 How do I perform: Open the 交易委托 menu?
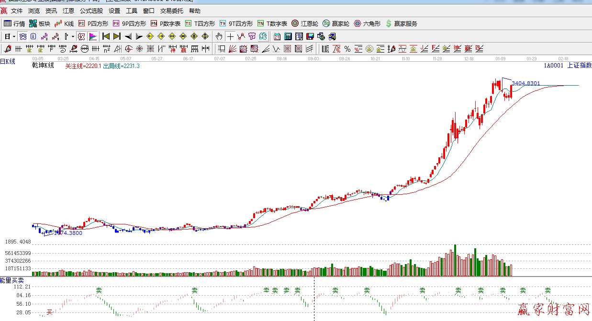[x=172, y=11]
